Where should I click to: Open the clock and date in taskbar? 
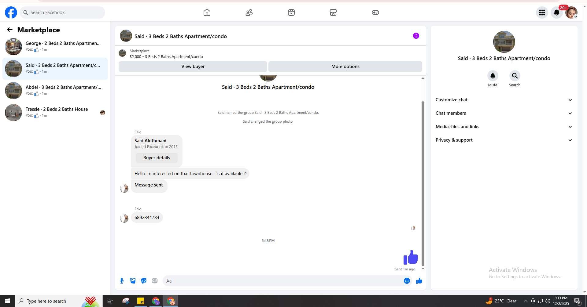[561, 301]
